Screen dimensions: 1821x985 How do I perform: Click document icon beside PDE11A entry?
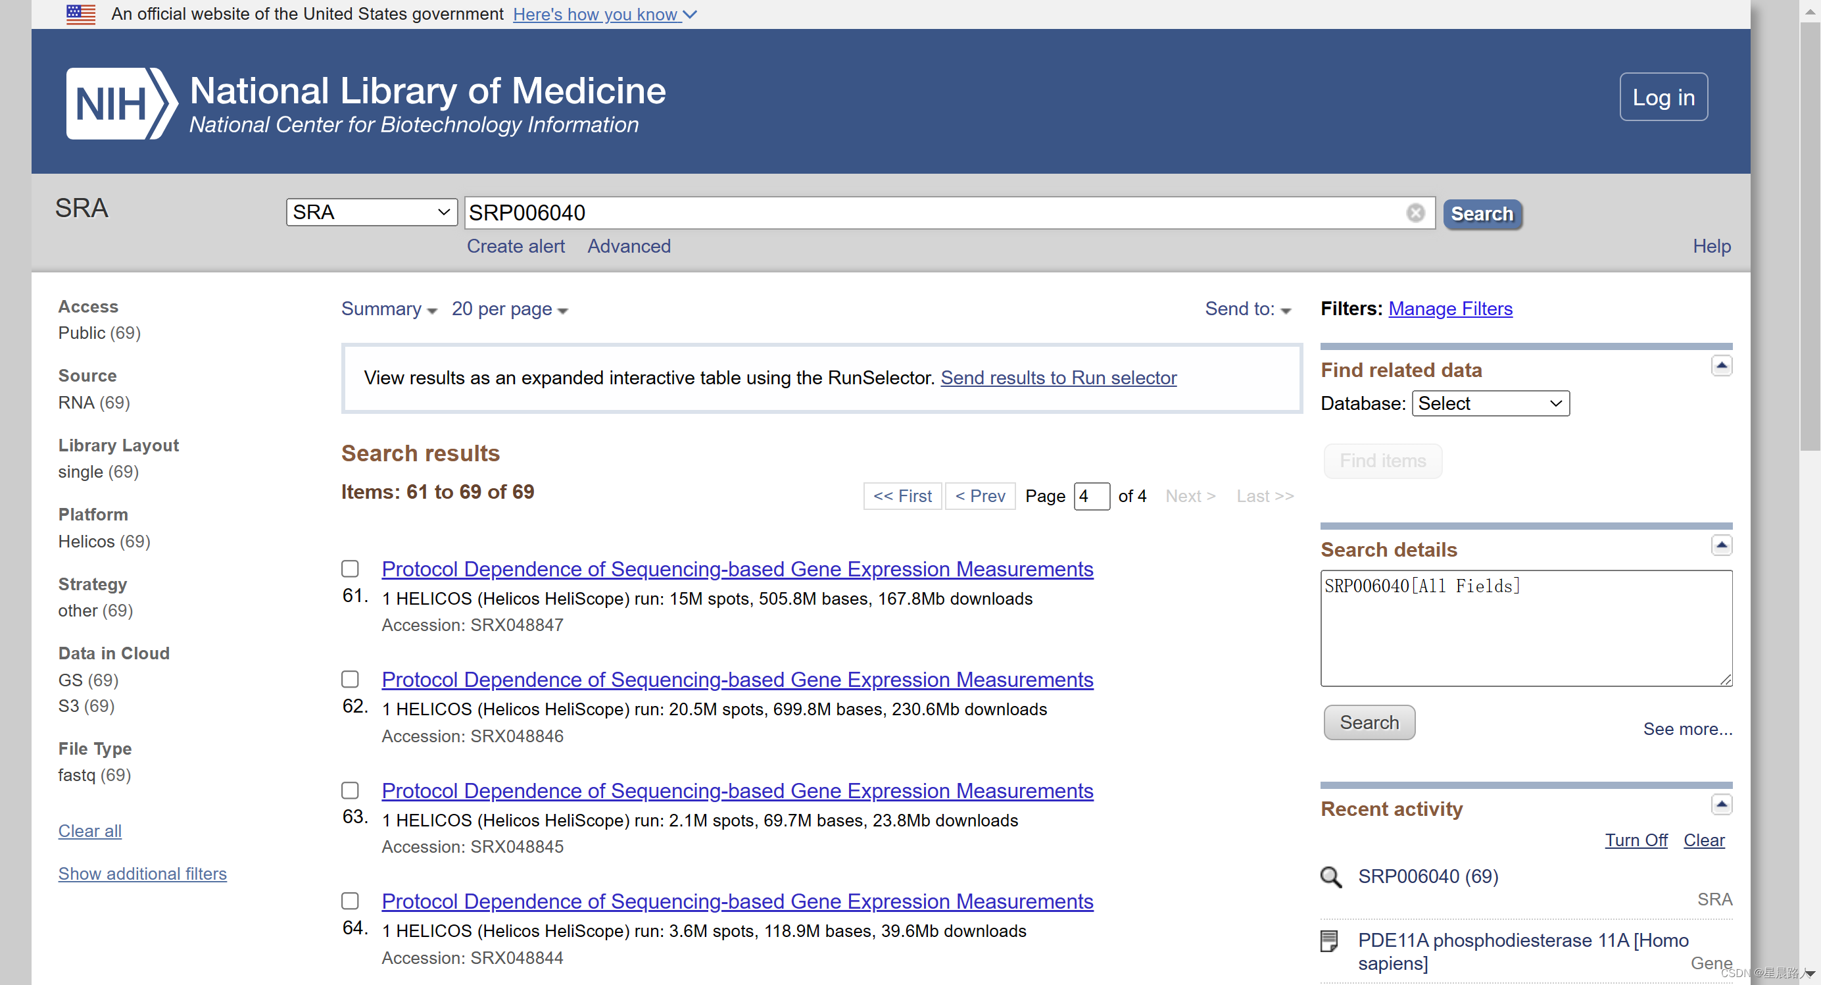pyautogui.click(x=1329, y=941)
